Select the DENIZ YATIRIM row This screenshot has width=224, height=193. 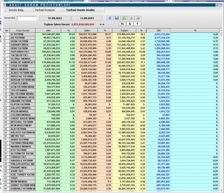[111, 48]
